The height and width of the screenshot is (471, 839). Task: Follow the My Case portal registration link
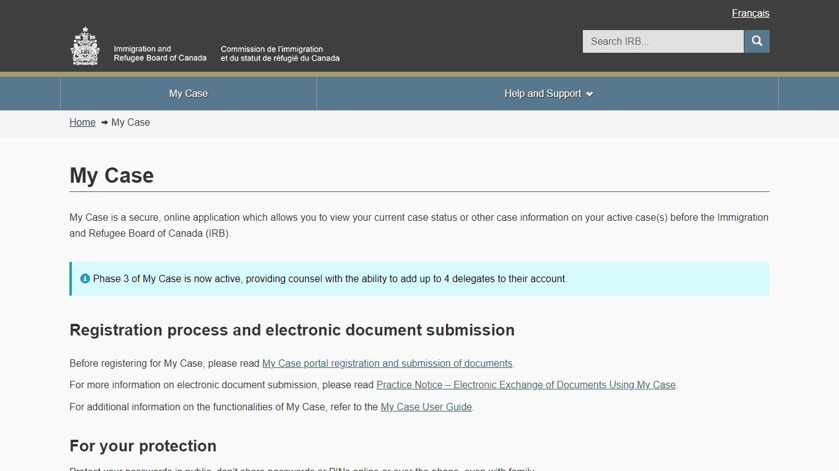pyautogui.click(x=387, y=363)
